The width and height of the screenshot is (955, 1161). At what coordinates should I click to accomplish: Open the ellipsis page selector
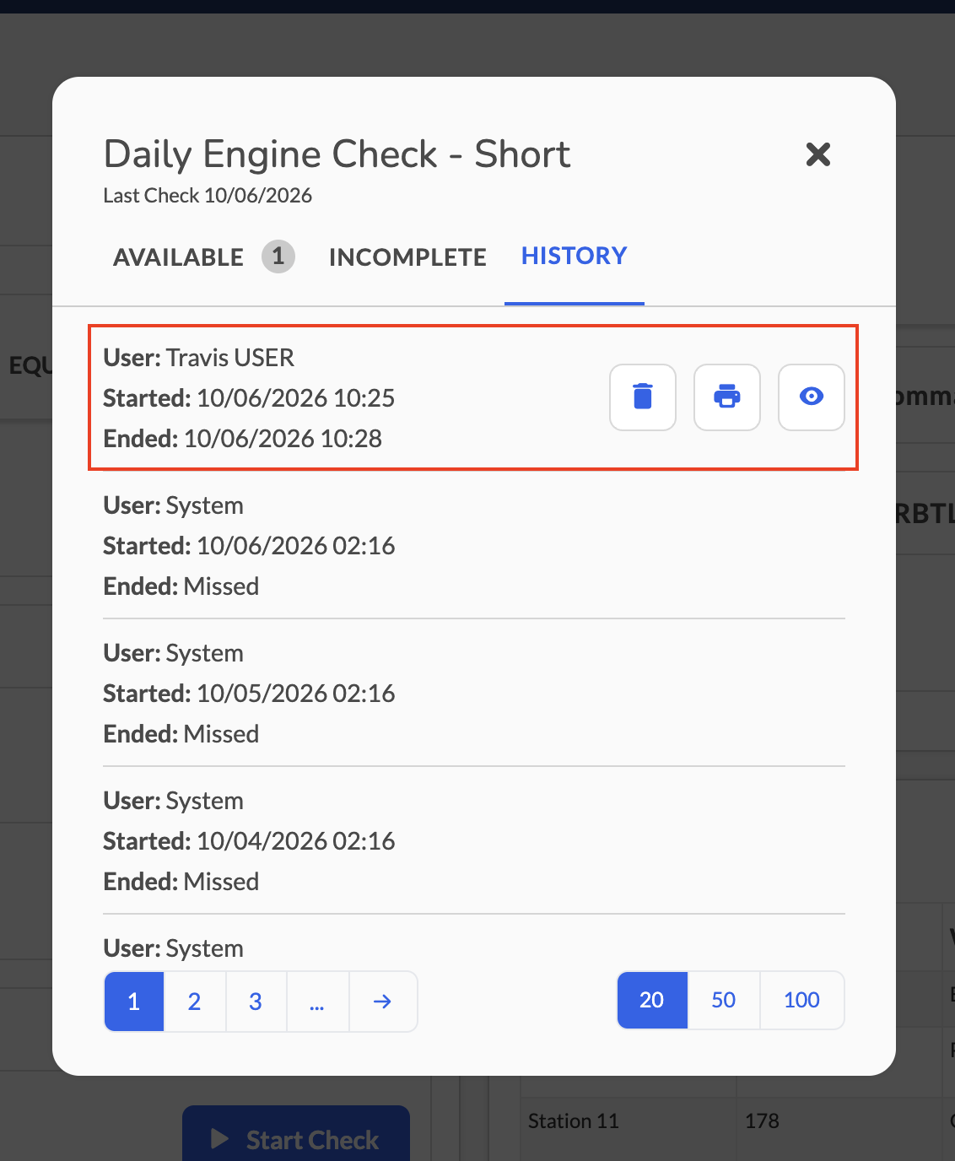click(x=317, y=1002)
